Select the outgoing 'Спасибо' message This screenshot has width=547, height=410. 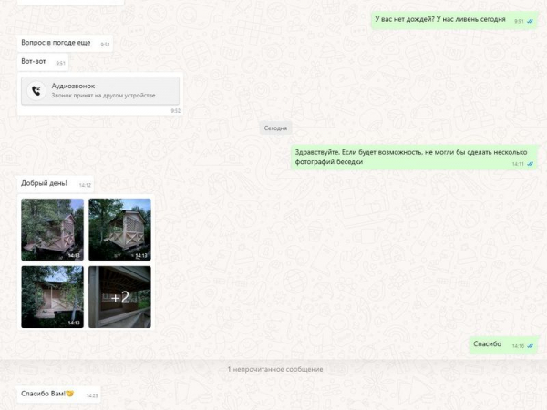pyautogui.click(x=504, y=344)
